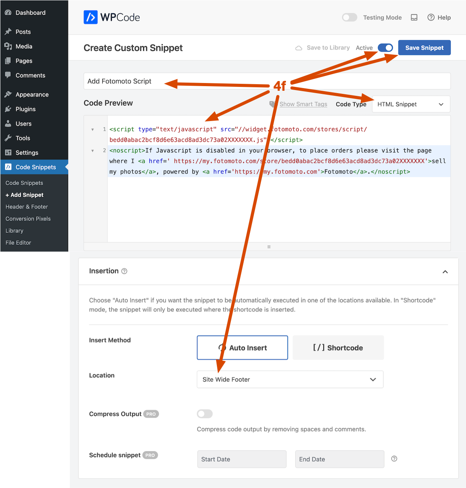Click the Insertion help info icon

coord(124,271)
